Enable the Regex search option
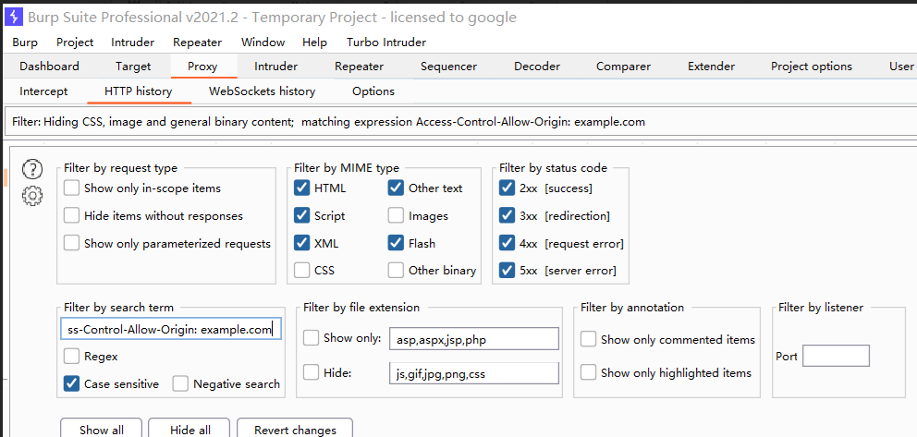The width and height of the screenshot is (917, 437). coord(71,356)
